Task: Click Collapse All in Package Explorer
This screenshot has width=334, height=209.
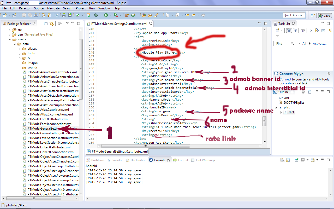Action: [46, 24]
